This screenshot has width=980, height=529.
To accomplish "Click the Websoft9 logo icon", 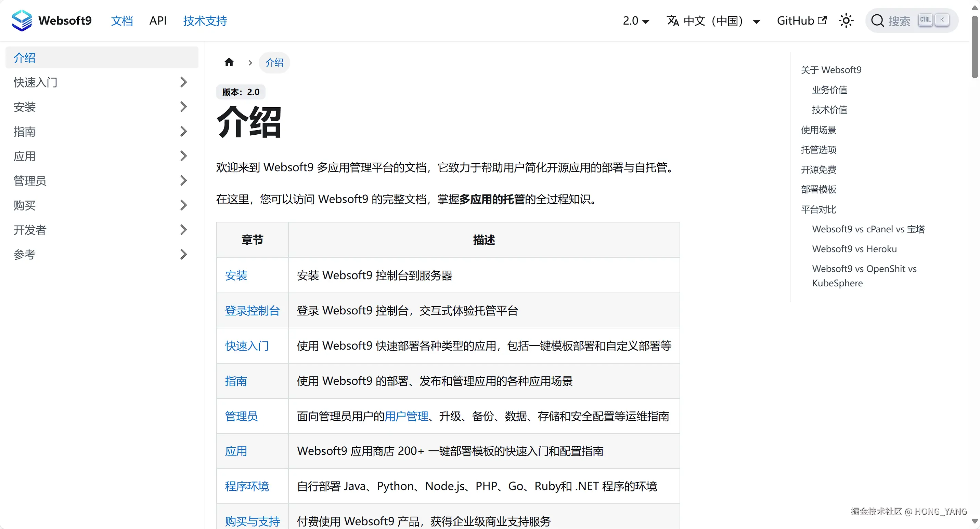I will coord(22,21).
